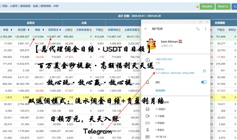Click date range 2025-02-01 ~ 2025-02-28
The image size is (237, 140).
[146, 16]
